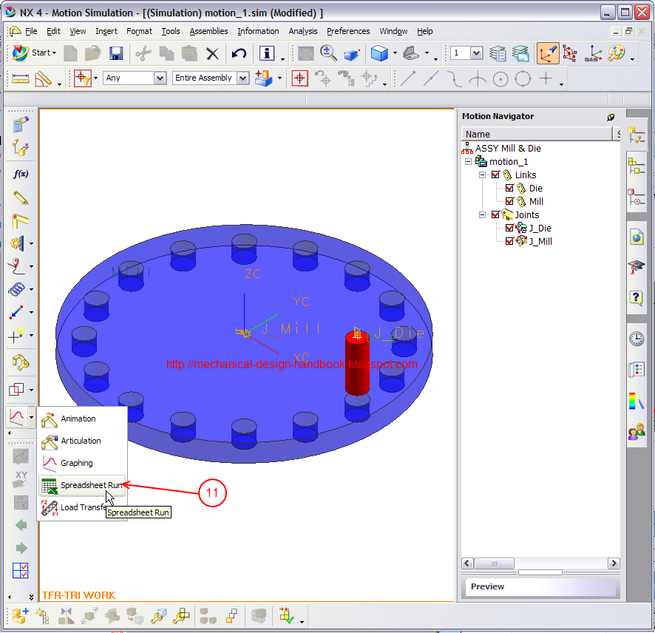Collapse the Links tree node
This screenshot has width=655, height=633.
483,175
